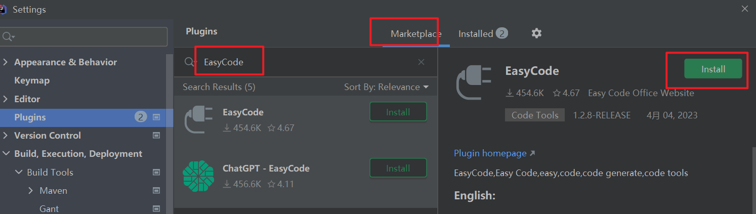Click the IntelliJ app icon in title bar

coord(3,9)
